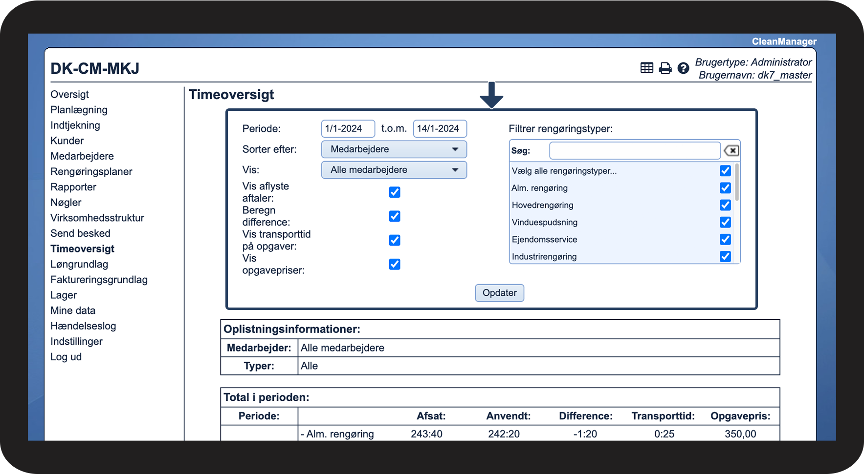Disable Vis transporttid på opgaver checkbox
864x474 pixels.
coord(395,240)
